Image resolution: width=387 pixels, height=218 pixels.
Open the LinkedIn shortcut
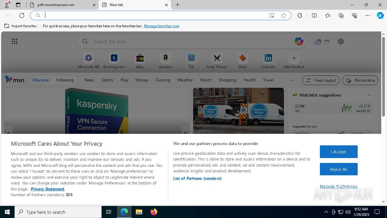coord(268,61)
